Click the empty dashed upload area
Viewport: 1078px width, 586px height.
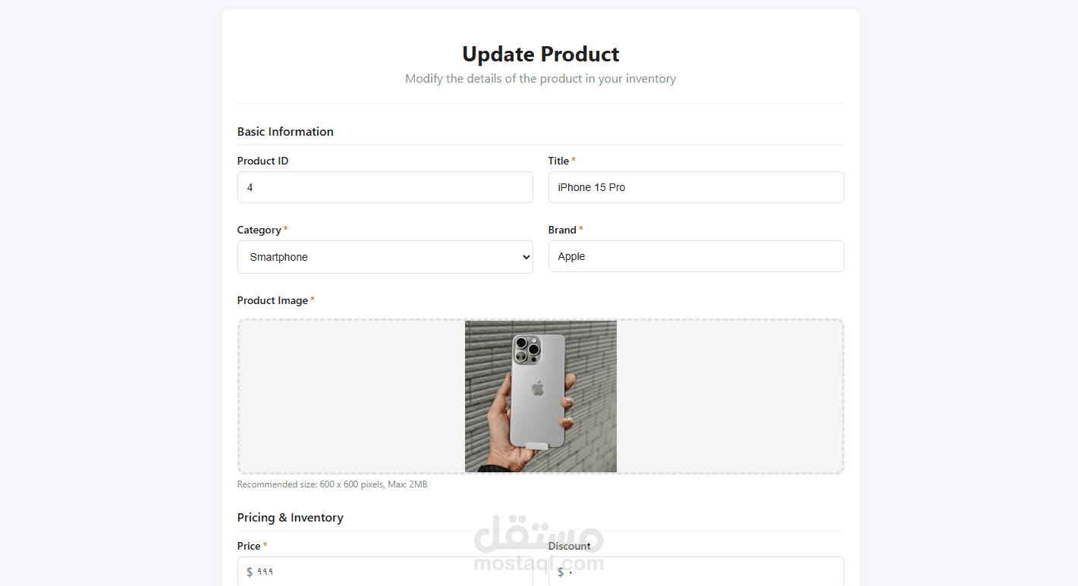(x=730, y=396)
